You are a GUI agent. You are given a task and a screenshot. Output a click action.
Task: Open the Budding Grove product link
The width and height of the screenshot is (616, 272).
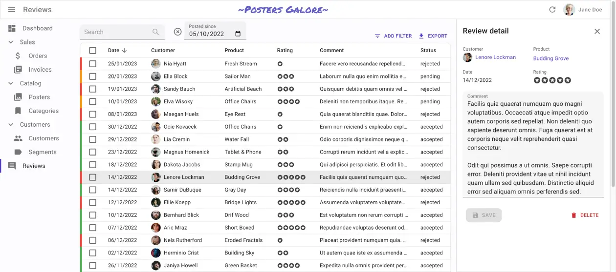pos(551,58)
